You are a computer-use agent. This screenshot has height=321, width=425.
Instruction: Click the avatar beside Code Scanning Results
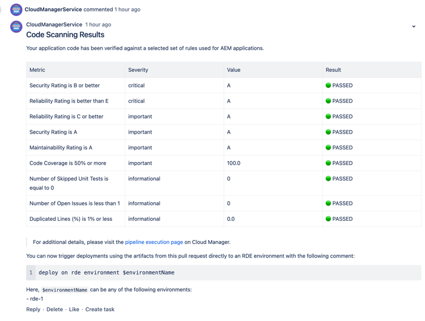[x=16, y=27]
